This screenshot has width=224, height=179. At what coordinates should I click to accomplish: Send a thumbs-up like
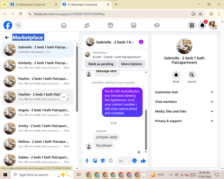143,161
